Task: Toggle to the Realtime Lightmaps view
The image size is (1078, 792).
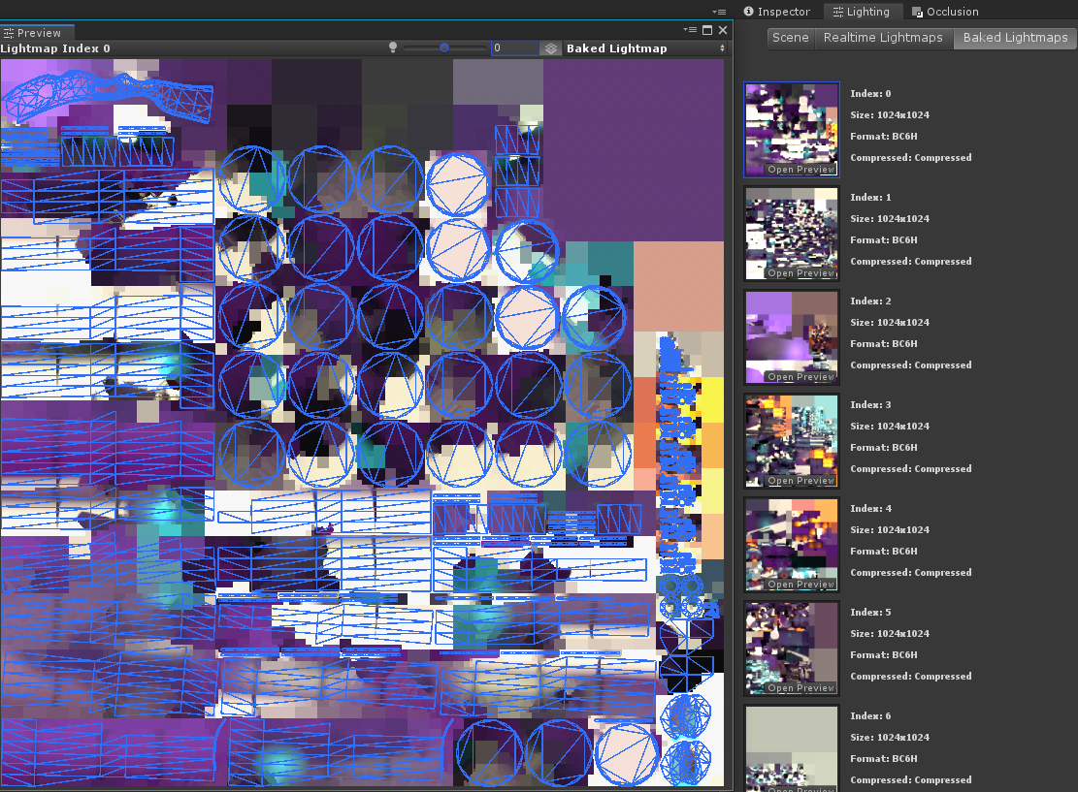Action: (883, 38)
